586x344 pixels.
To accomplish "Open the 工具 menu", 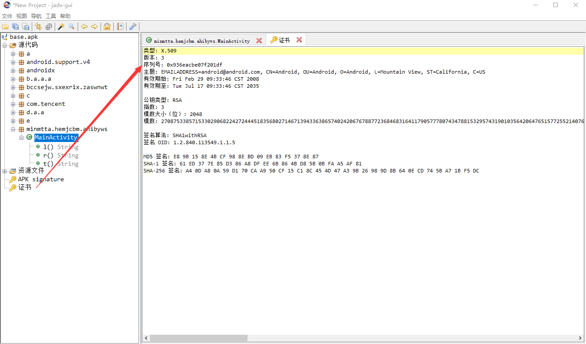I will click(x=51, y=16).
